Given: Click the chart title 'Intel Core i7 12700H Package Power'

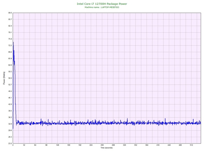Looking at the screenshot, I should click(102, 4).
